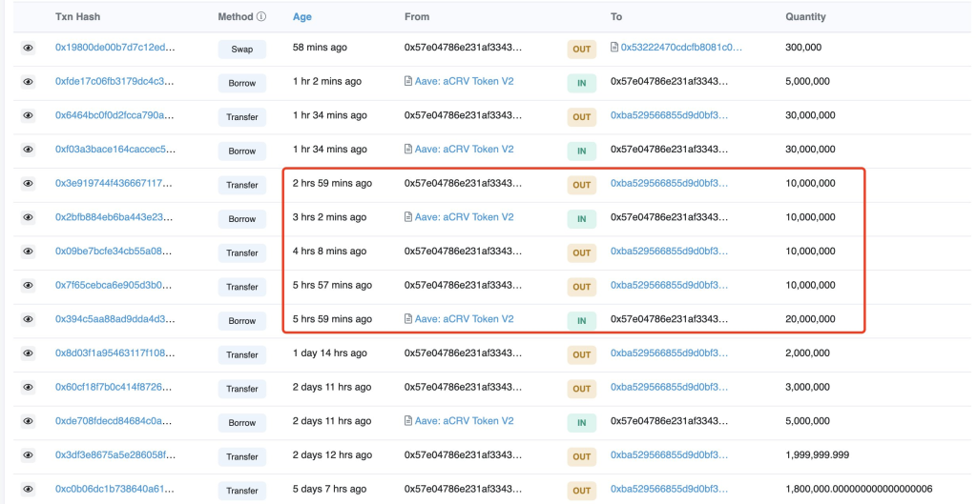Click the Swap method badge
977x504 pixels.
(x=241, y=50)
